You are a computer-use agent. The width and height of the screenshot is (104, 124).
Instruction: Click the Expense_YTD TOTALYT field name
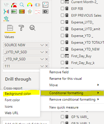point(87,43)
